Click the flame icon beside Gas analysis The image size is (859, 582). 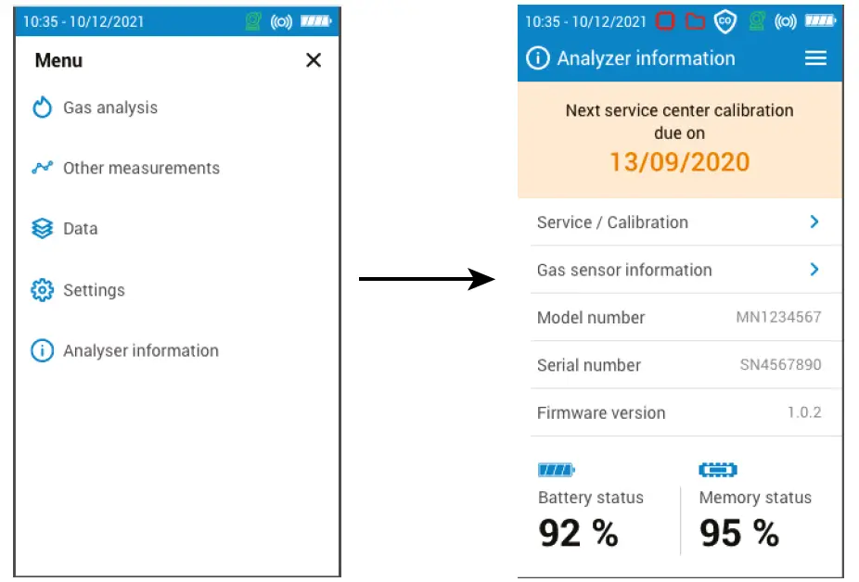42,108
